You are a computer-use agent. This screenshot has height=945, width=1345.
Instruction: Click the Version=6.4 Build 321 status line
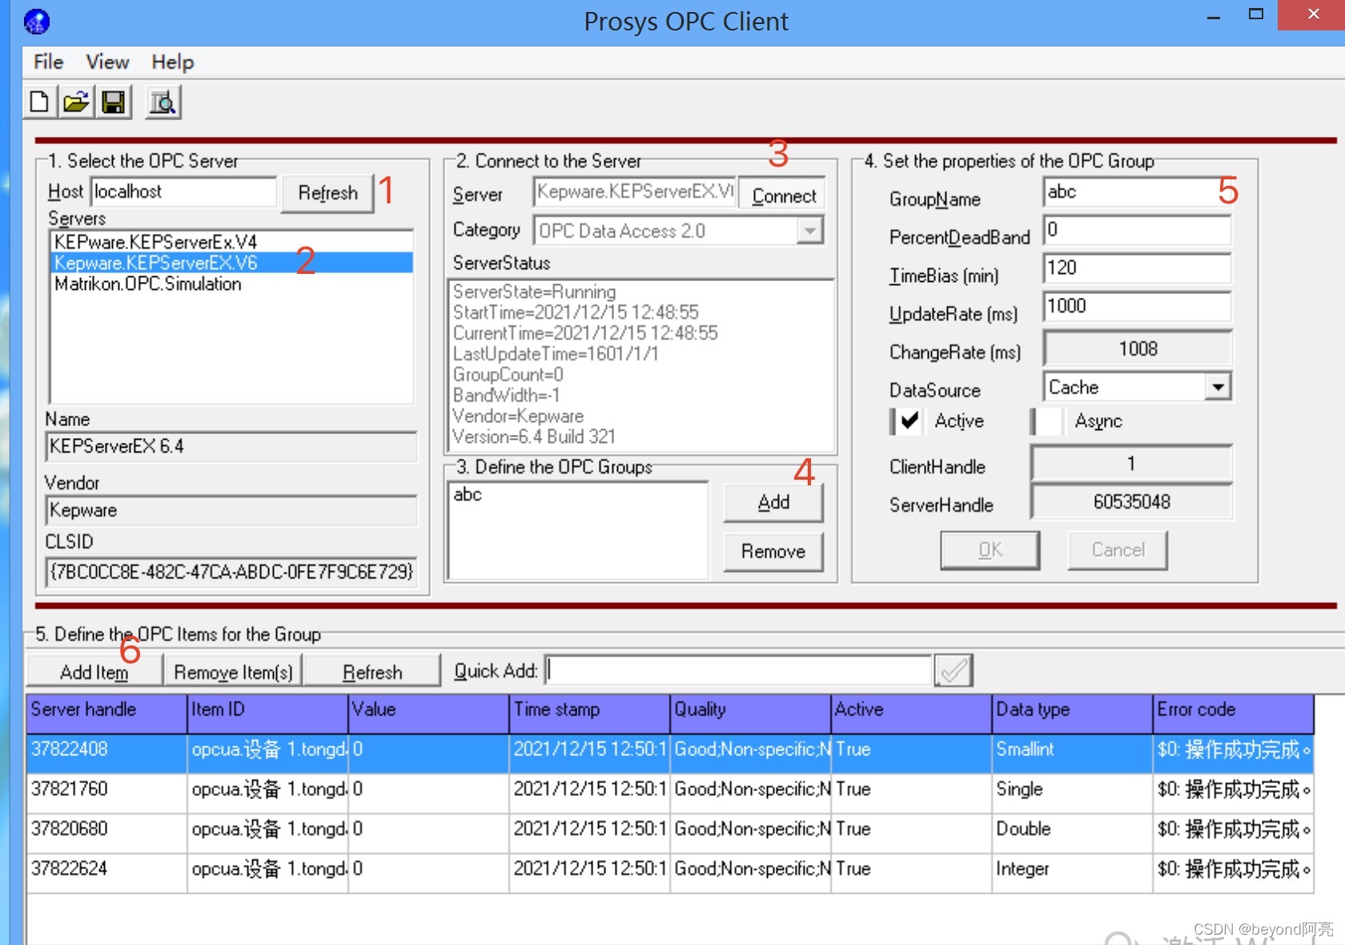pos(534,436)
